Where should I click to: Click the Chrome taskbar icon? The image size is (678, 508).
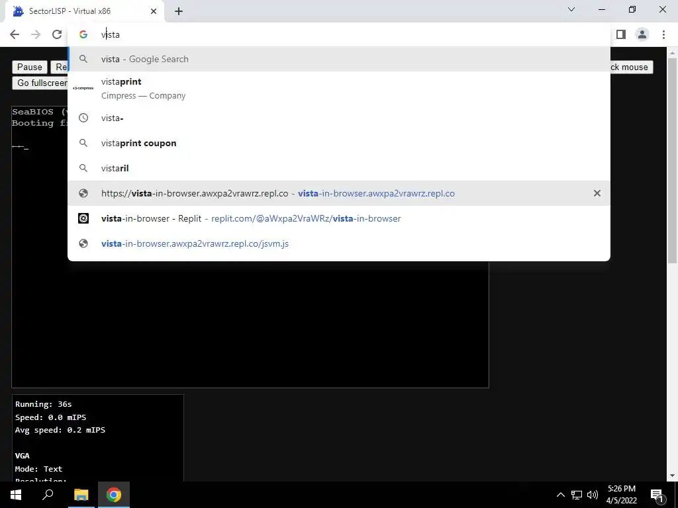114,495
